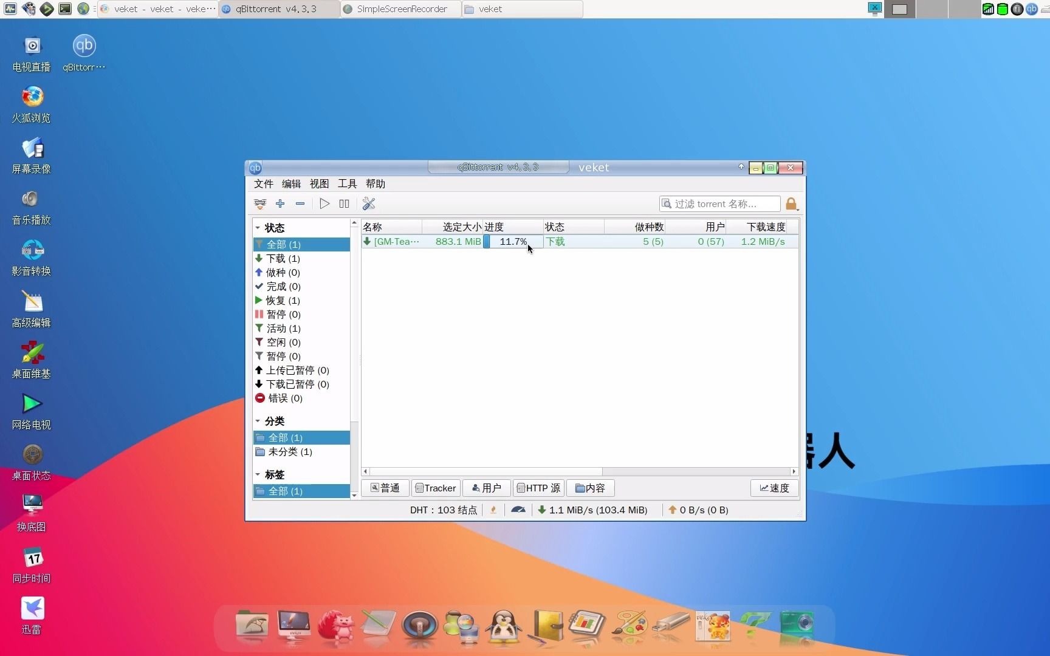The image size is (1050, 656).
Task: Open the 编辑 menu
Action: pyautogui.click(x=292, y=183)
